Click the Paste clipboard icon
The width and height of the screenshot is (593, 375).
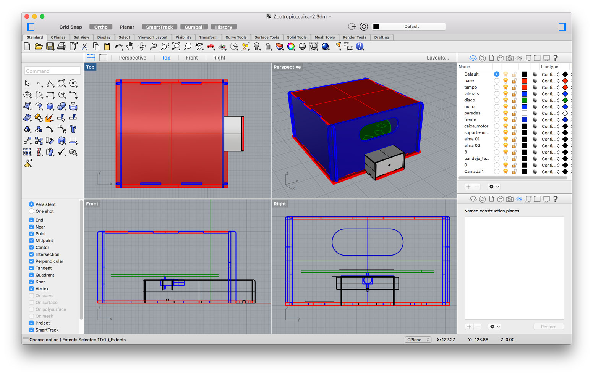pos(107,47)
